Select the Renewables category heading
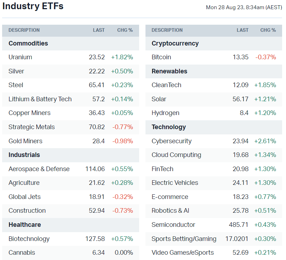286x260 pixels. tap(169, 71)
